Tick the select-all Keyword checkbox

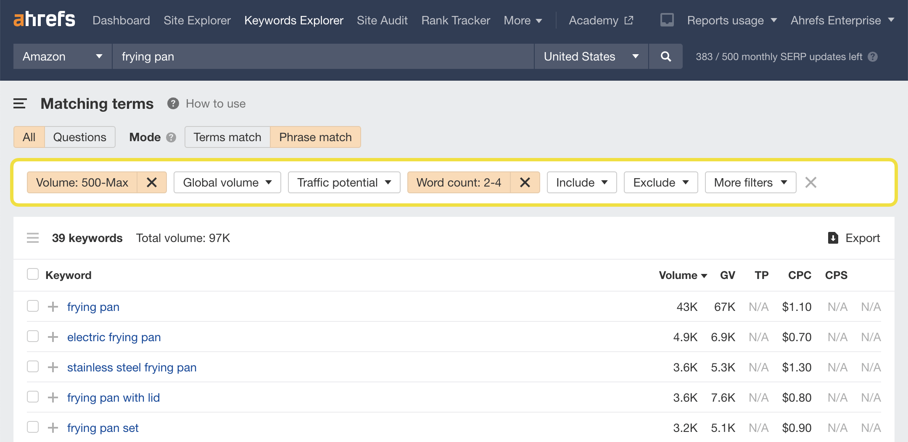(33, 274)
